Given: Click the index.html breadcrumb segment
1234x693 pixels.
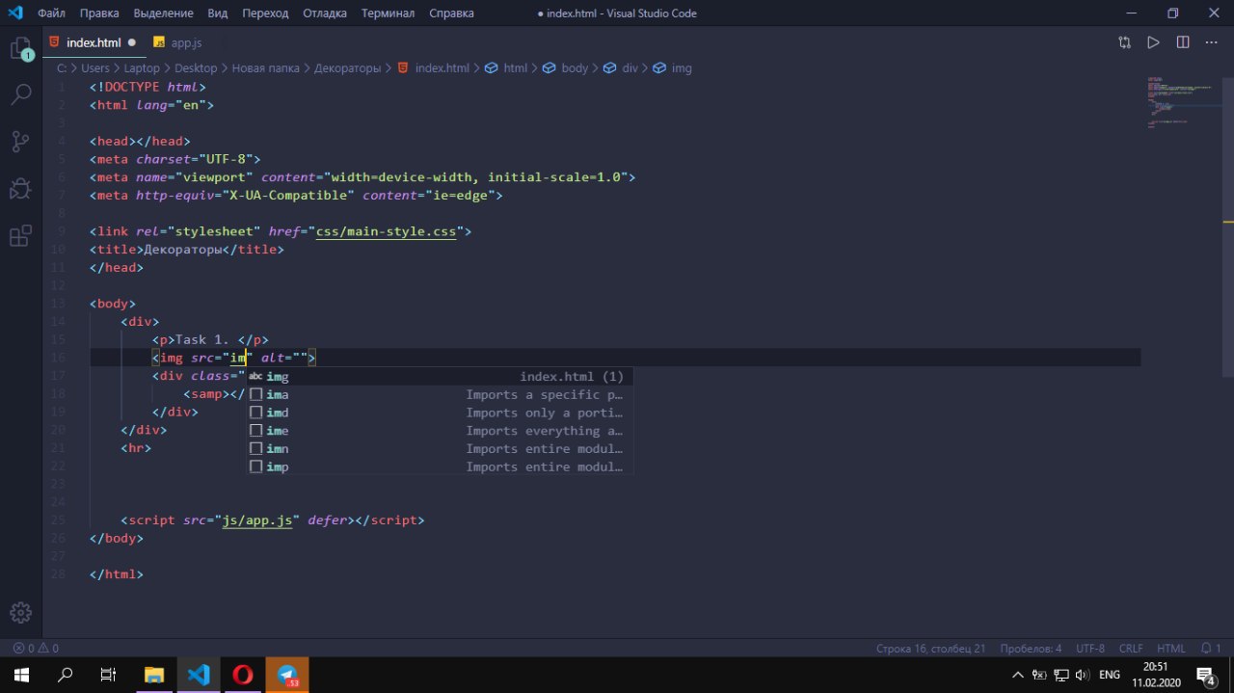Looking at the screenshot, I should [433, 68].
